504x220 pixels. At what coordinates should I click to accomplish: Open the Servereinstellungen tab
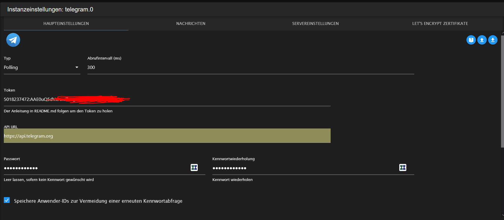315,23
